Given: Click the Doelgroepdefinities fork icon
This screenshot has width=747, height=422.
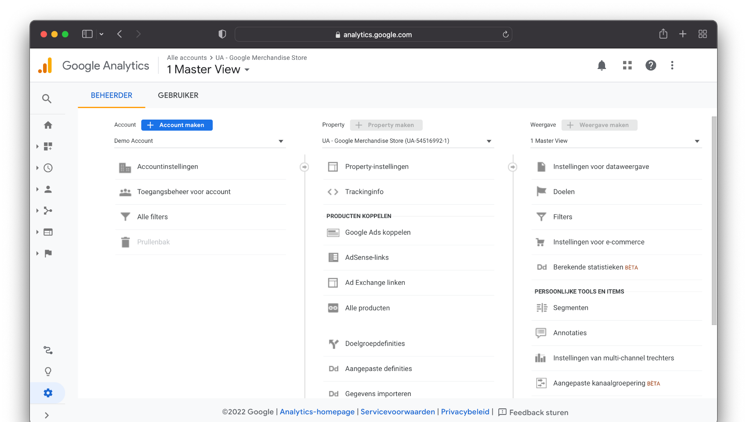Looking at the screenshot, I should [334, 344].
